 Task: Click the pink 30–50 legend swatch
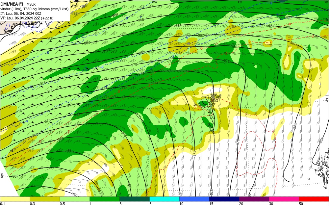(284, 199)
